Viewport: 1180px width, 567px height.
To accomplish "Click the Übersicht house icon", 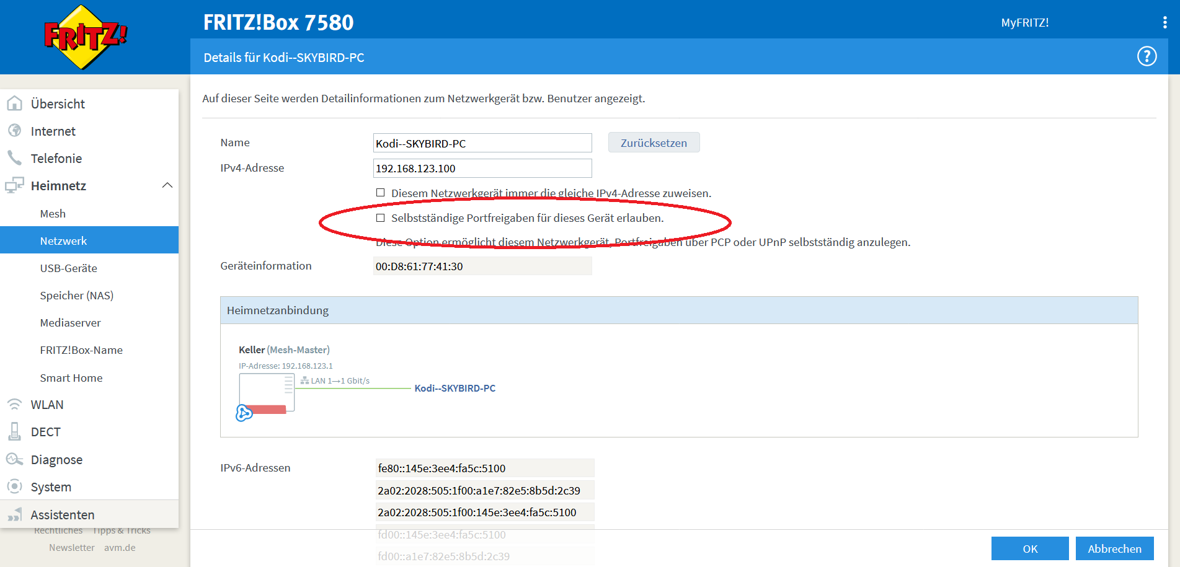I will 14,103.
